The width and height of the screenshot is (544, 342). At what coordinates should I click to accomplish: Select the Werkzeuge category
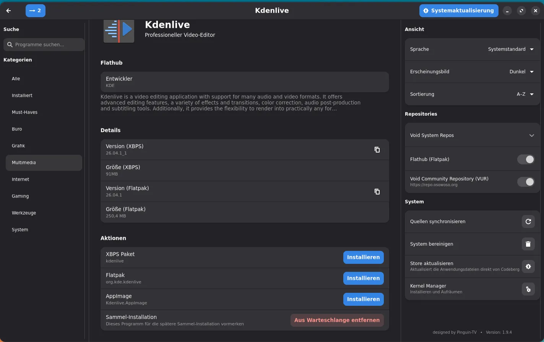click(x=44, y=213)
